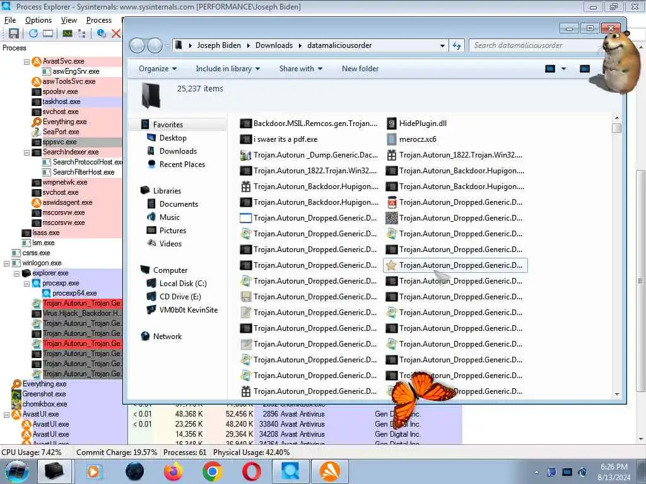Open the Options menu in Process Explorer
The width and height of the screenshot is (646, 484).
[x=38, y=20]
